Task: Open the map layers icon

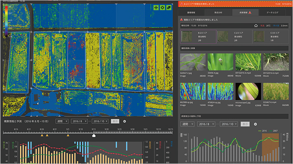Action: (169, 8)
